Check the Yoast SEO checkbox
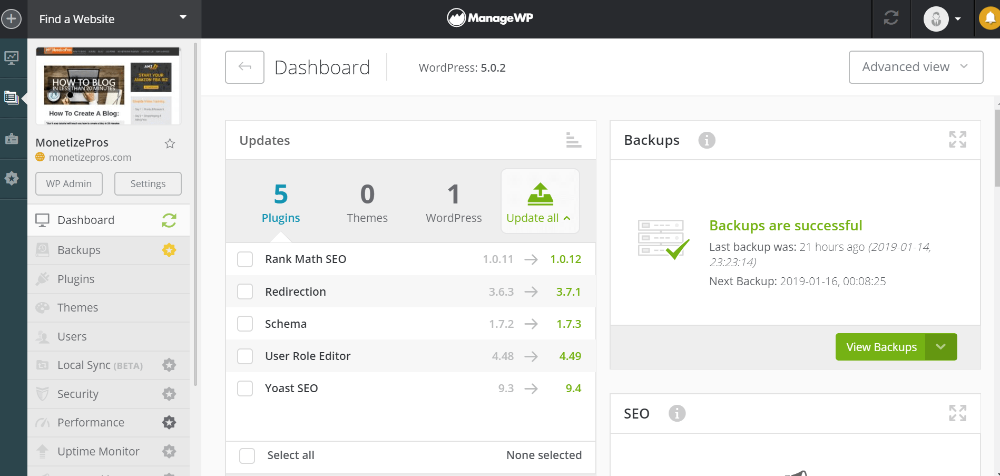The height and width of the screenshot is (476, 1000). [244, 388]
